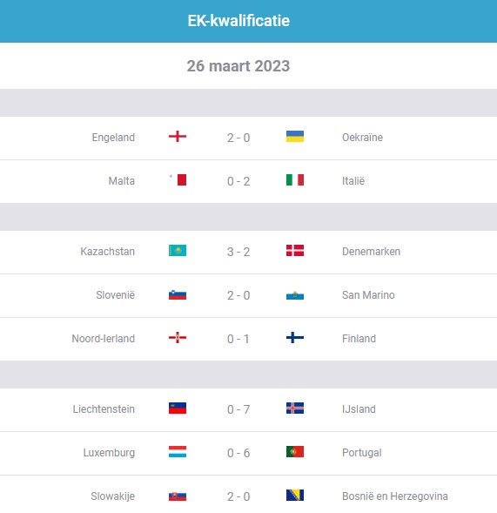
Task: Click the Bosnia and Herzegovina flag
Action: (295, 495)
